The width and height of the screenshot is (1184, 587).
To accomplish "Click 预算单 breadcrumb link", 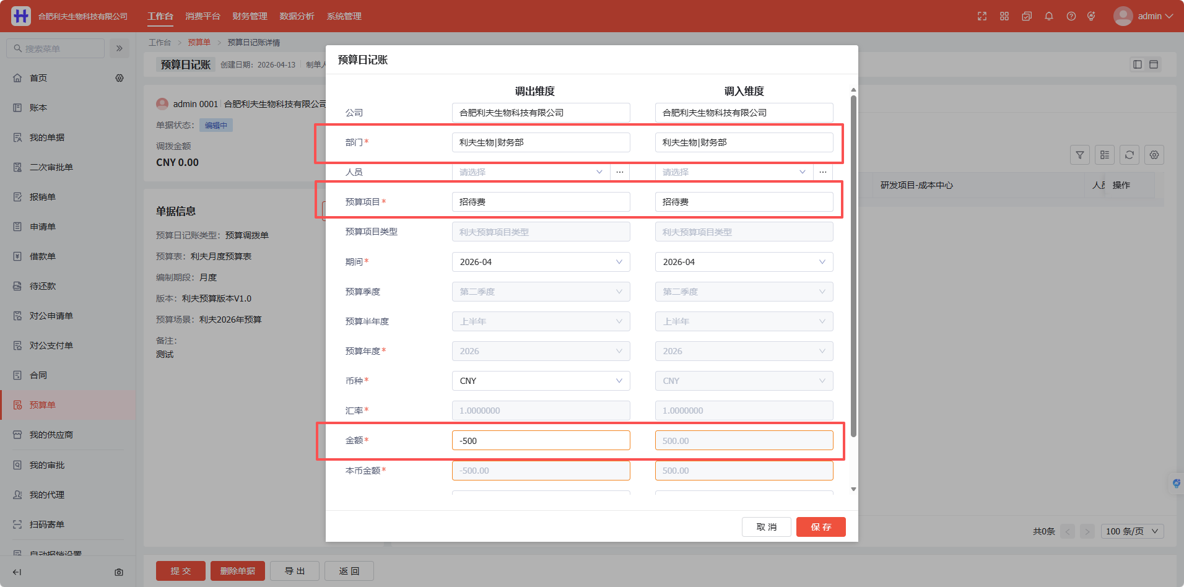I will [199, 42].
